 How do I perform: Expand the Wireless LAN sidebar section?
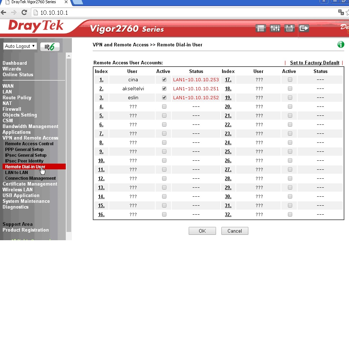click(18, 190)
